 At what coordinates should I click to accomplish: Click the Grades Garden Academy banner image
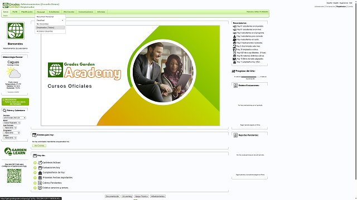pyautogui.click(x=131, y=76)
